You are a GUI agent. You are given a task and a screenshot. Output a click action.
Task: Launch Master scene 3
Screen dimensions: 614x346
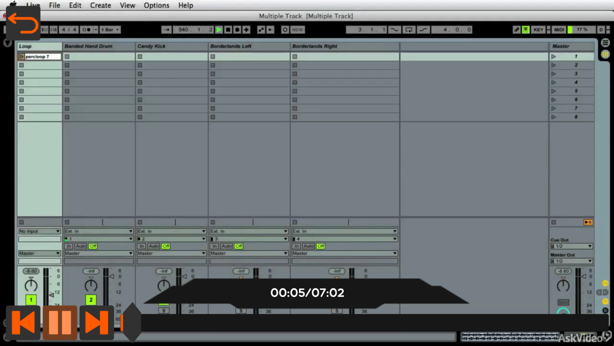point(554,74)
